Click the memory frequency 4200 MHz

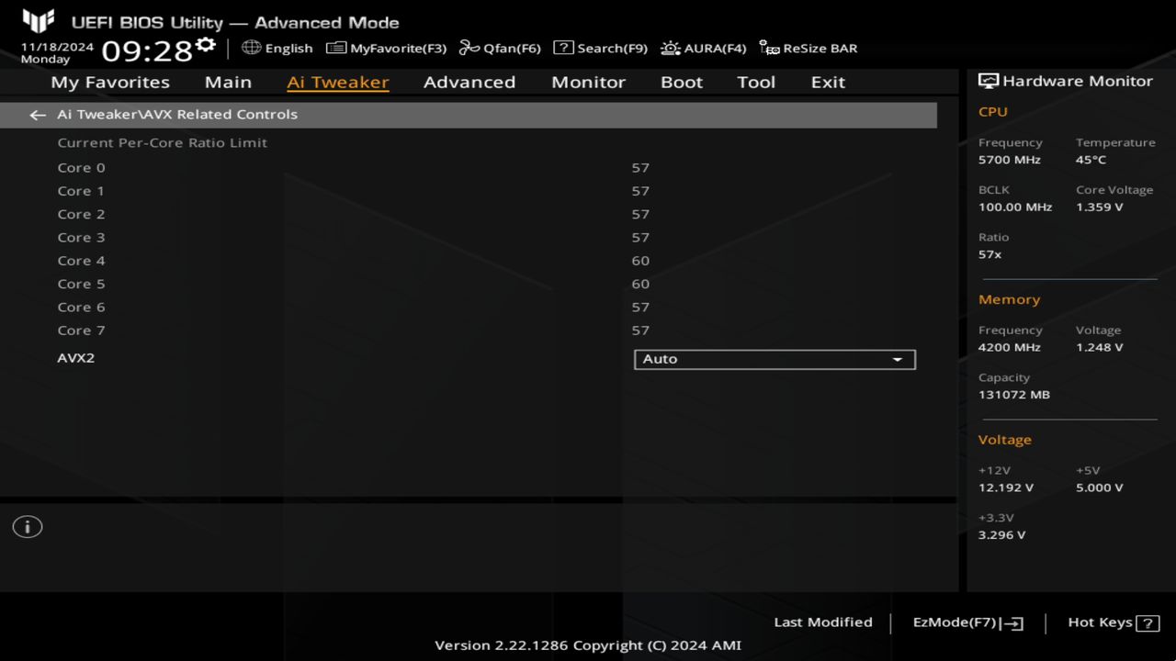pos(1010,348)
